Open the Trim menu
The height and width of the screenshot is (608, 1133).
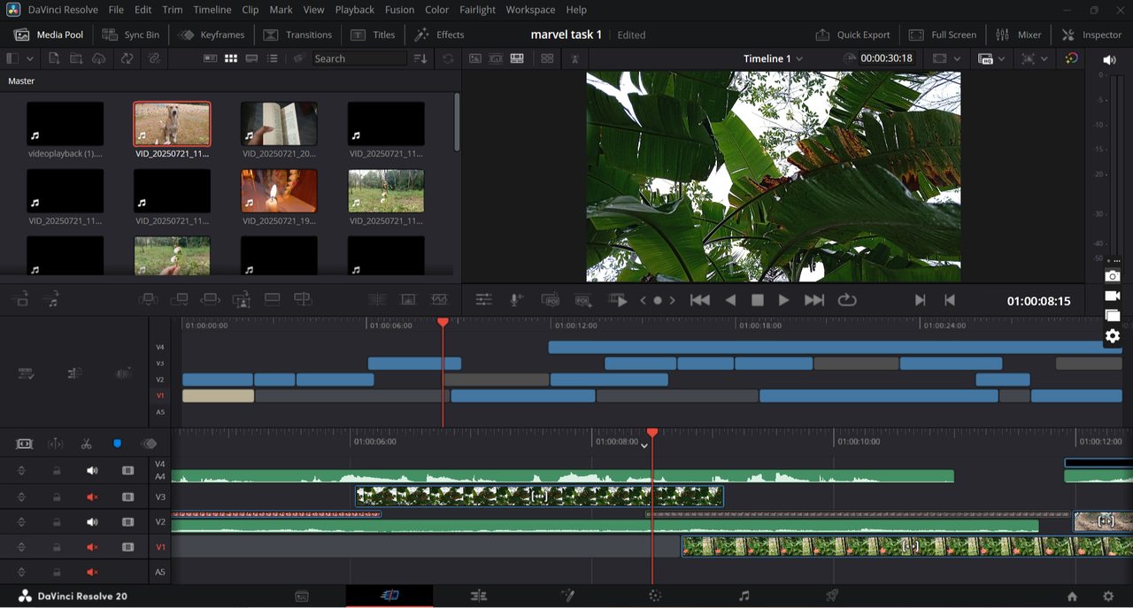tap(173, 10)
